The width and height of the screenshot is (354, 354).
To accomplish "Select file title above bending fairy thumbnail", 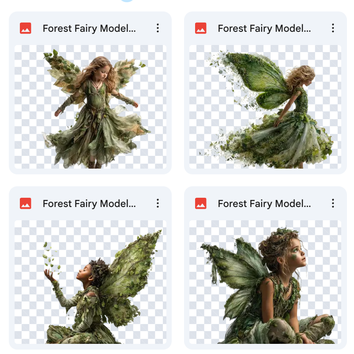I will [x=264, y=29].
